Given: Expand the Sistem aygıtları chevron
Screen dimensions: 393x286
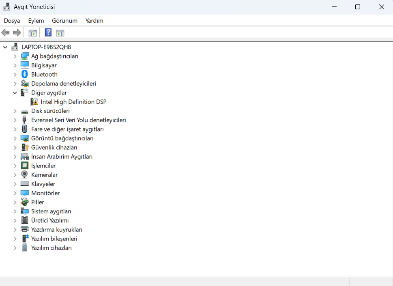Looking at the screenshot, I should point(15,211).
